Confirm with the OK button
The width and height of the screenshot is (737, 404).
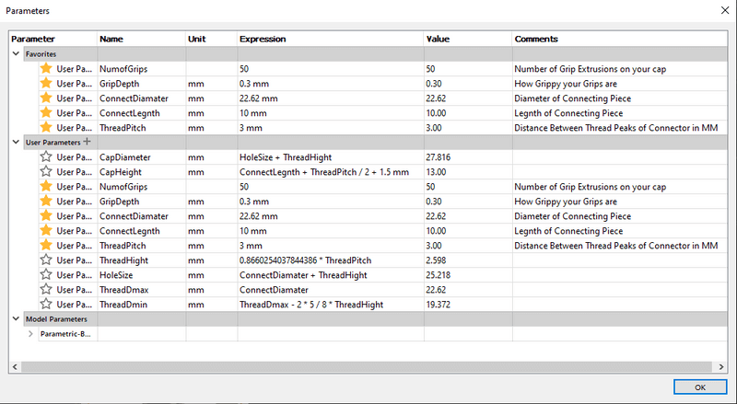[700, 387]
